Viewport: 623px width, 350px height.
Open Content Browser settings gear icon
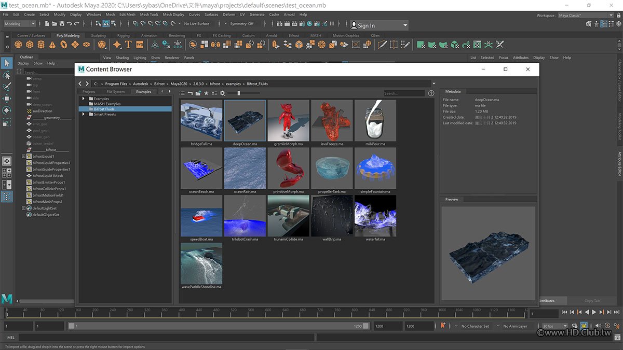pyautogui.click(x=222, y=93)
